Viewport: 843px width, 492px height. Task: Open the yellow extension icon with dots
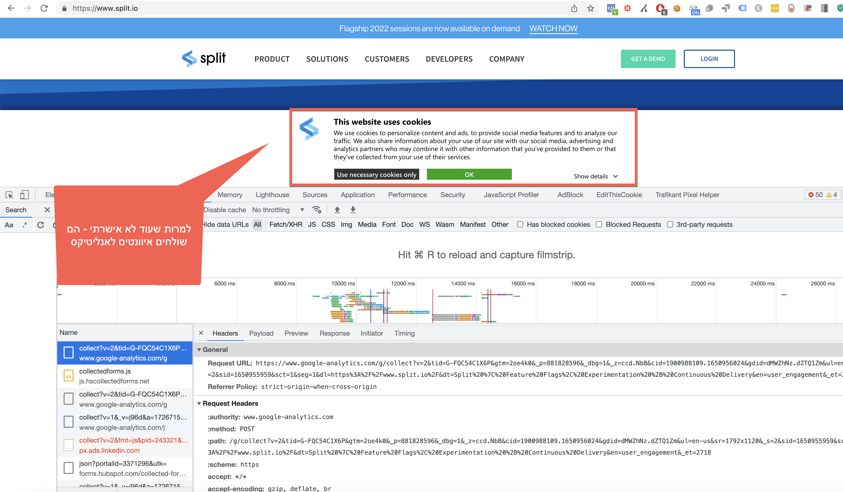tap(775, 8)
